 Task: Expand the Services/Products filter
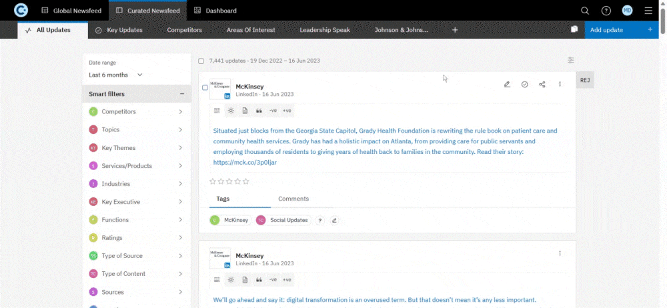click(137, 165)
